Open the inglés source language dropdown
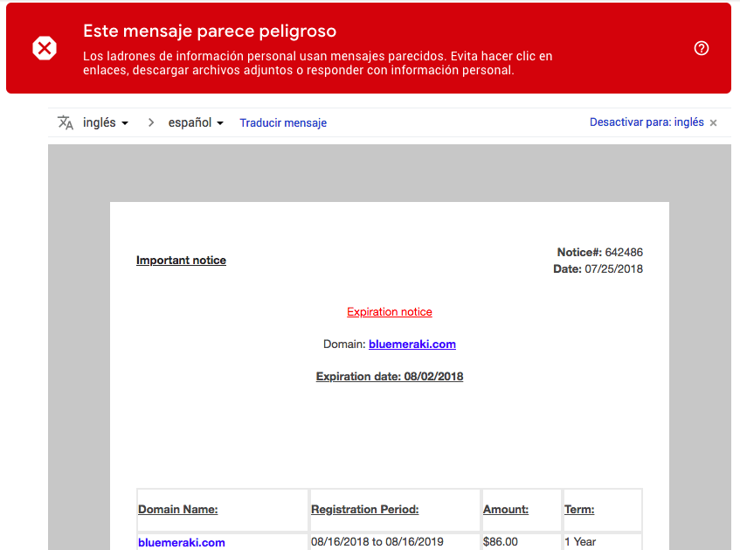This screenshot has height=550, width=740. click(99, 122)
